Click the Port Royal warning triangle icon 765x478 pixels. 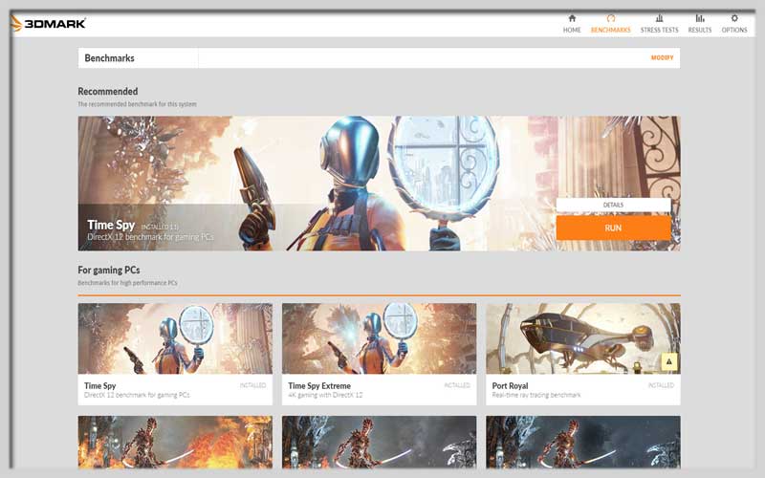[x=668, y=361]
